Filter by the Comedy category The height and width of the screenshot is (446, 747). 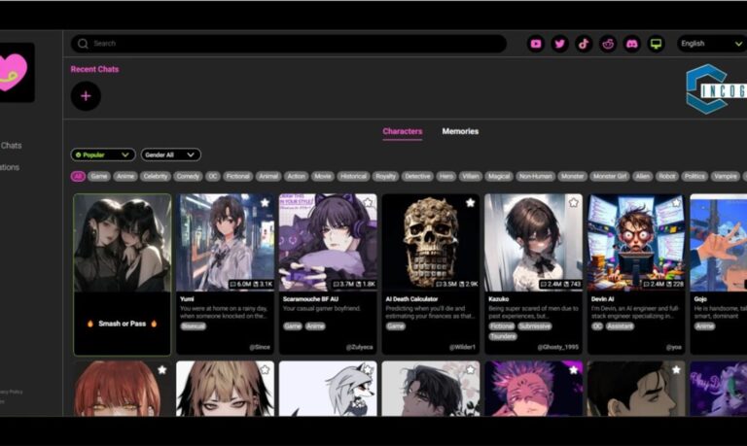coord(188,176)
